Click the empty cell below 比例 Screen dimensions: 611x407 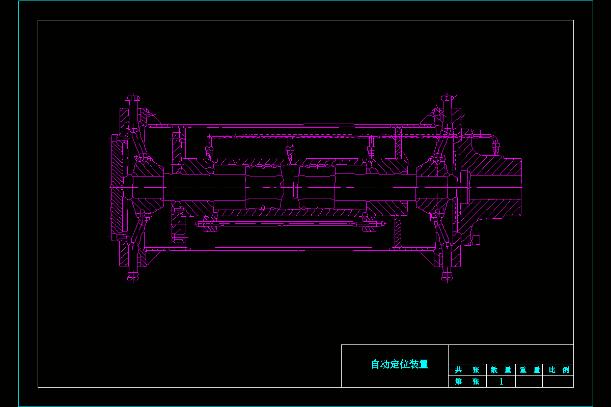pos(558,382)
